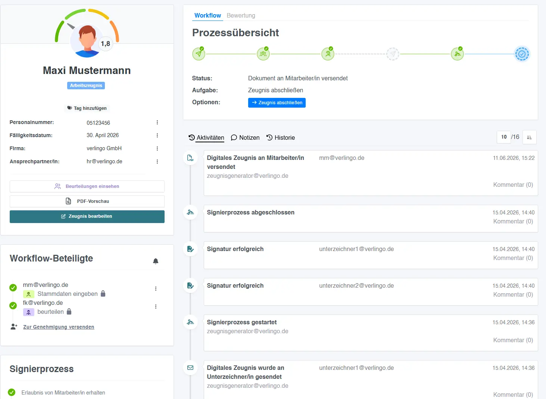
Task: Click the final blue checkmark process step
Action: [522, 54]
